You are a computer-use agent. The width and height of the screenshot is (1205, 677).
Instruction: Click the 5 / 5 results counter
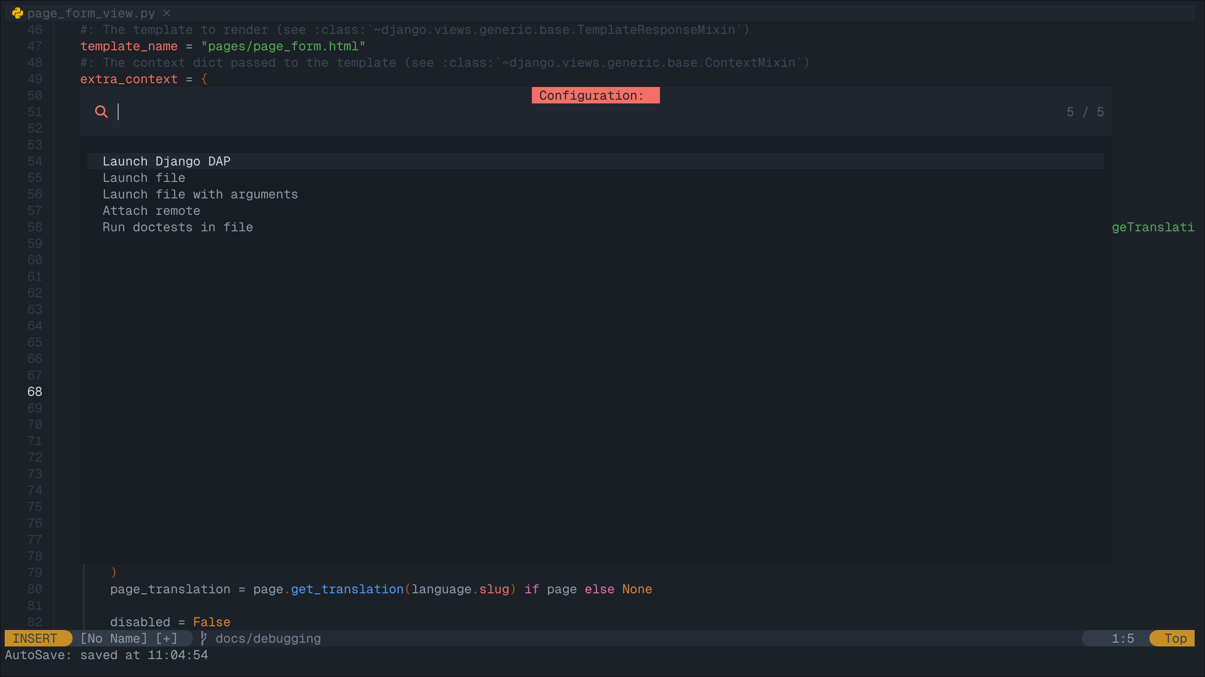point(1085,112)
